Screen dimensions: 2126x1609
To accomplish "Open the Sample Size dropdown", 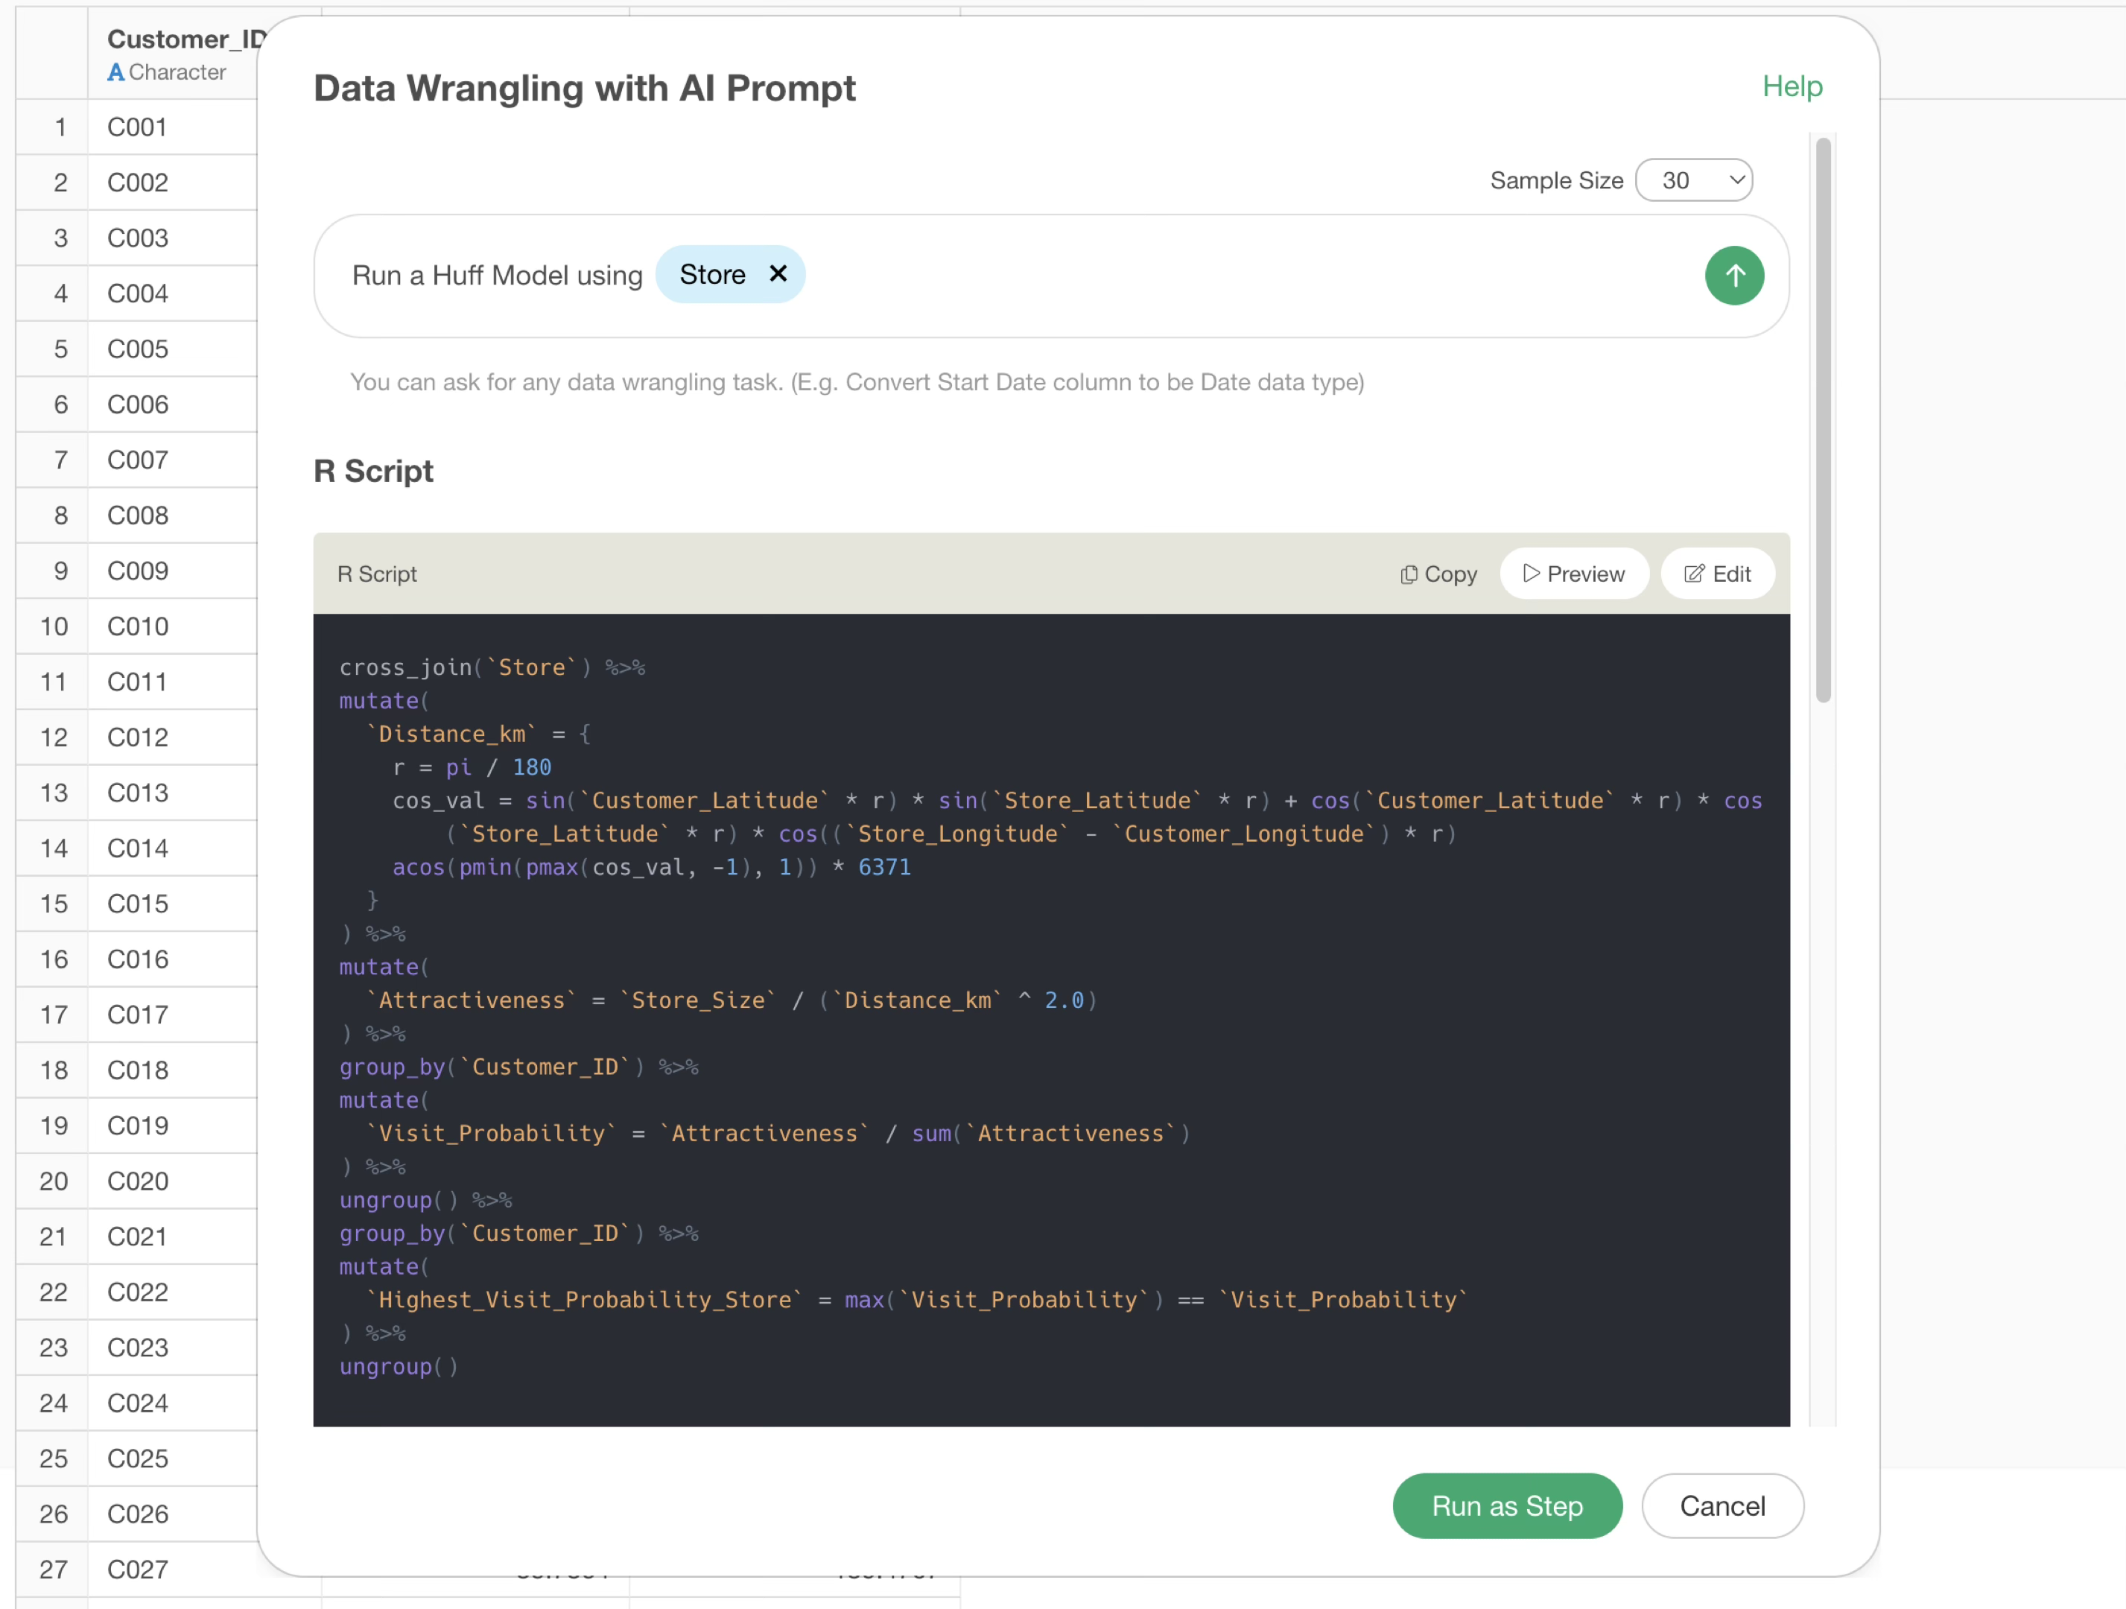I will [x=1693, y=181].
